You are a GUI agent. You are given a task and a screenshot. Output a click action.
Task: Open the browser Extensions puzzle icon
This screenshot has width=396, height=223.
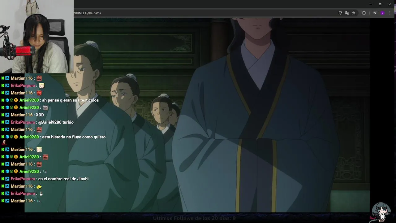coord(364,13)
